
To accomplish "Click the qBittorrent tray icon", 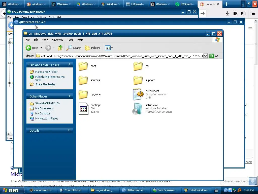I will [225, 190].
